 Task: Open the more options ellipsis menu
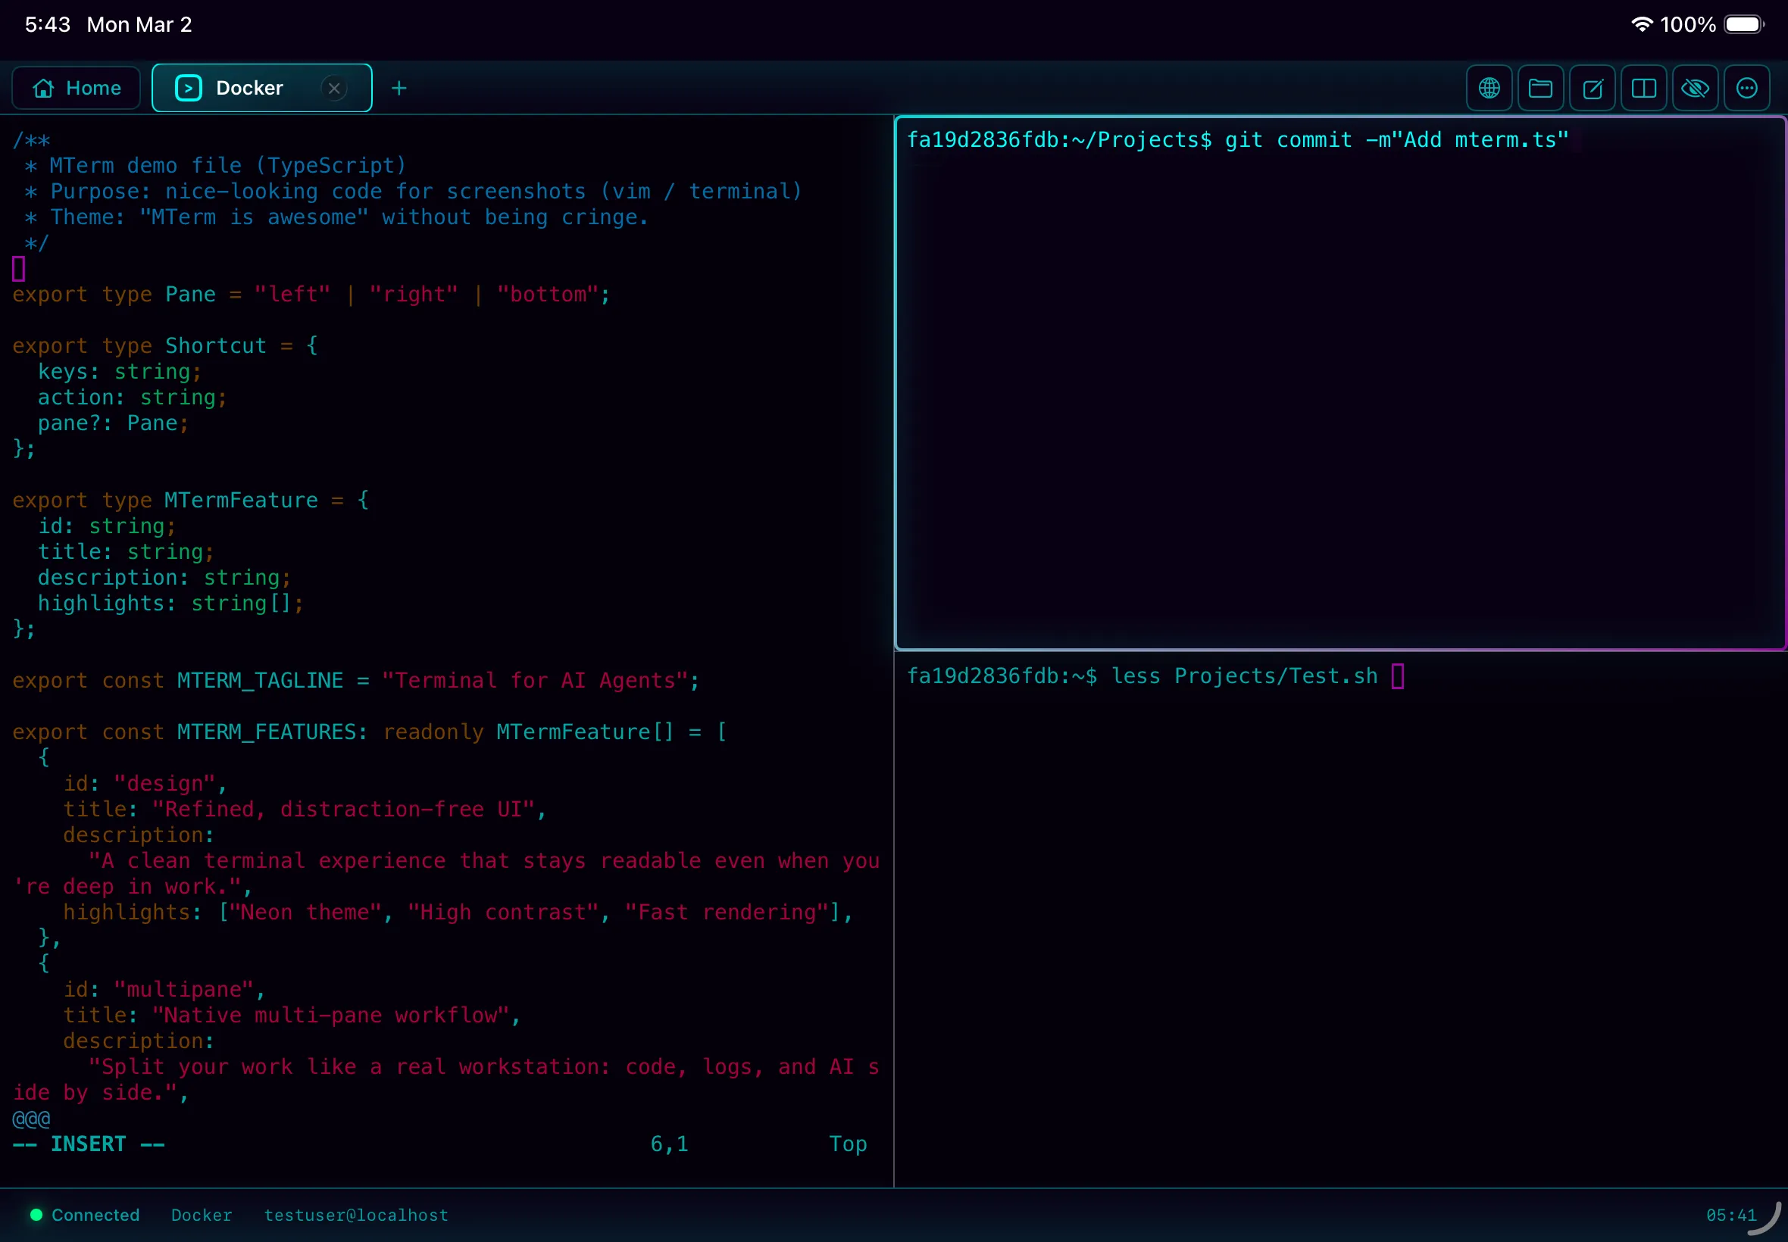click(x=1746, y=88)
